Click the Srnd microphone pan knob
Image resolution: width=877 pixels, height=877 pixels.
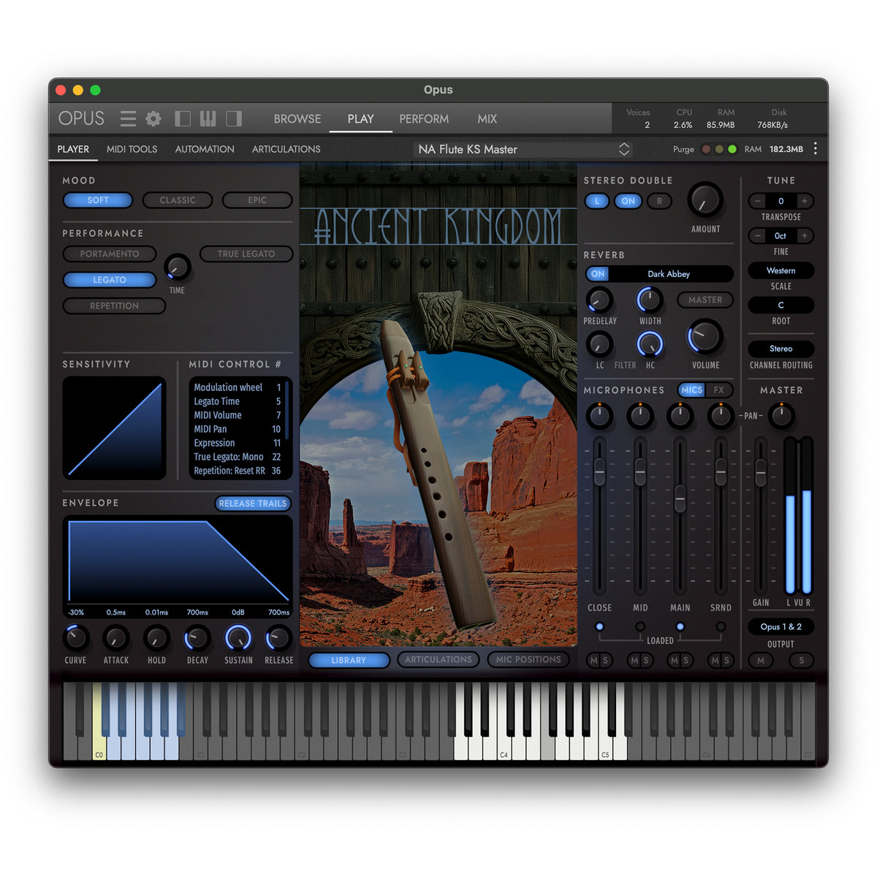721,416
